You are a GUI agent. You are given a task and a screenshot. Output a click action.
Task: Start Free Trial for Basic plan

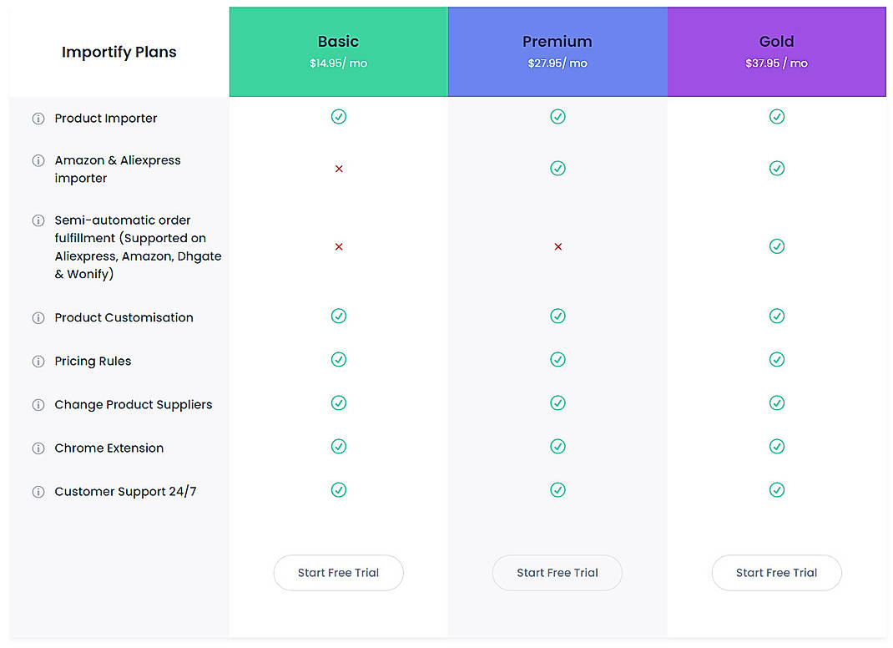338,573
